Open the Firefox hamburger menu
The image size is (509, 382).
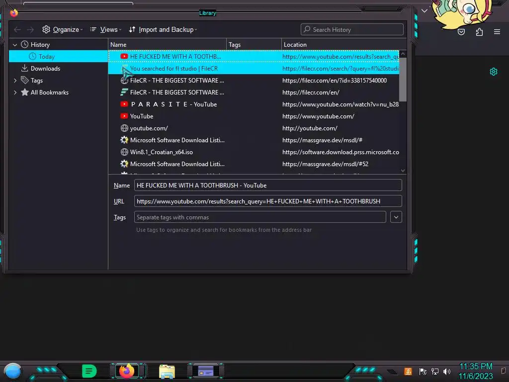click(497, 32)
